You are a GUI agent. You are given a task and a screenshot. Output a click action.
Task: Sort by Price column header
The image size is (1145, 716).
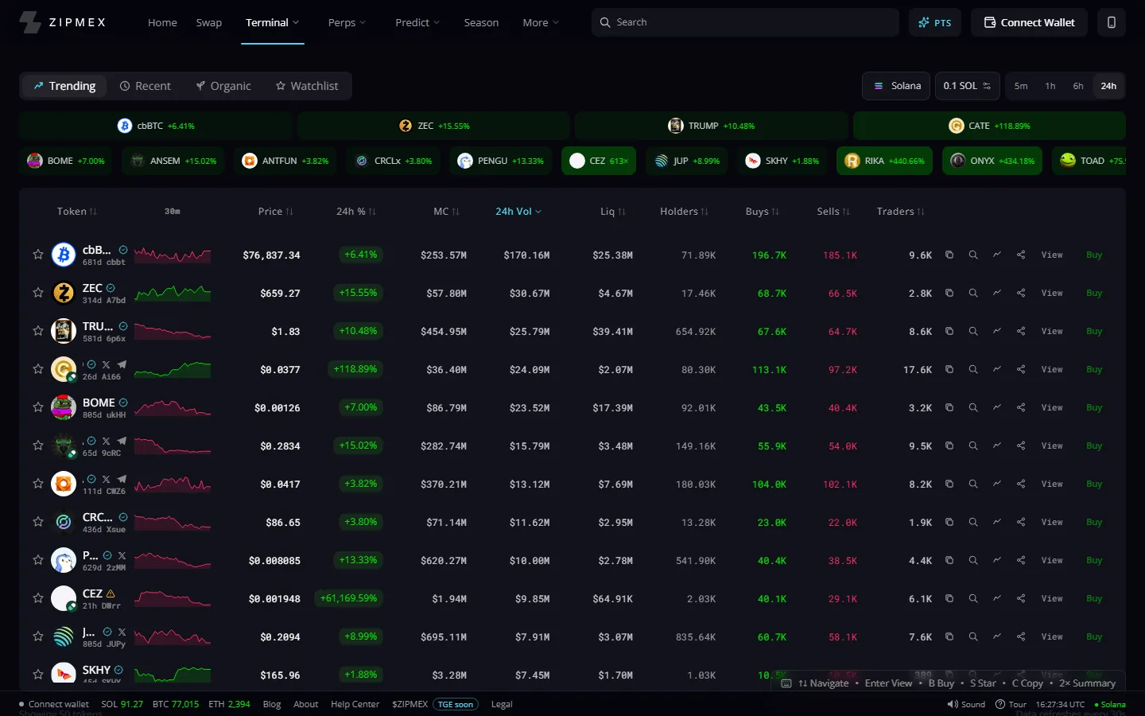[276, 212]
